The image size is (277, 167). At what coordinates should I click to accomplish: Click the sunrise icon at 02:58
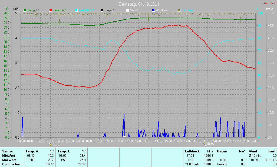(x=50, y=144)
